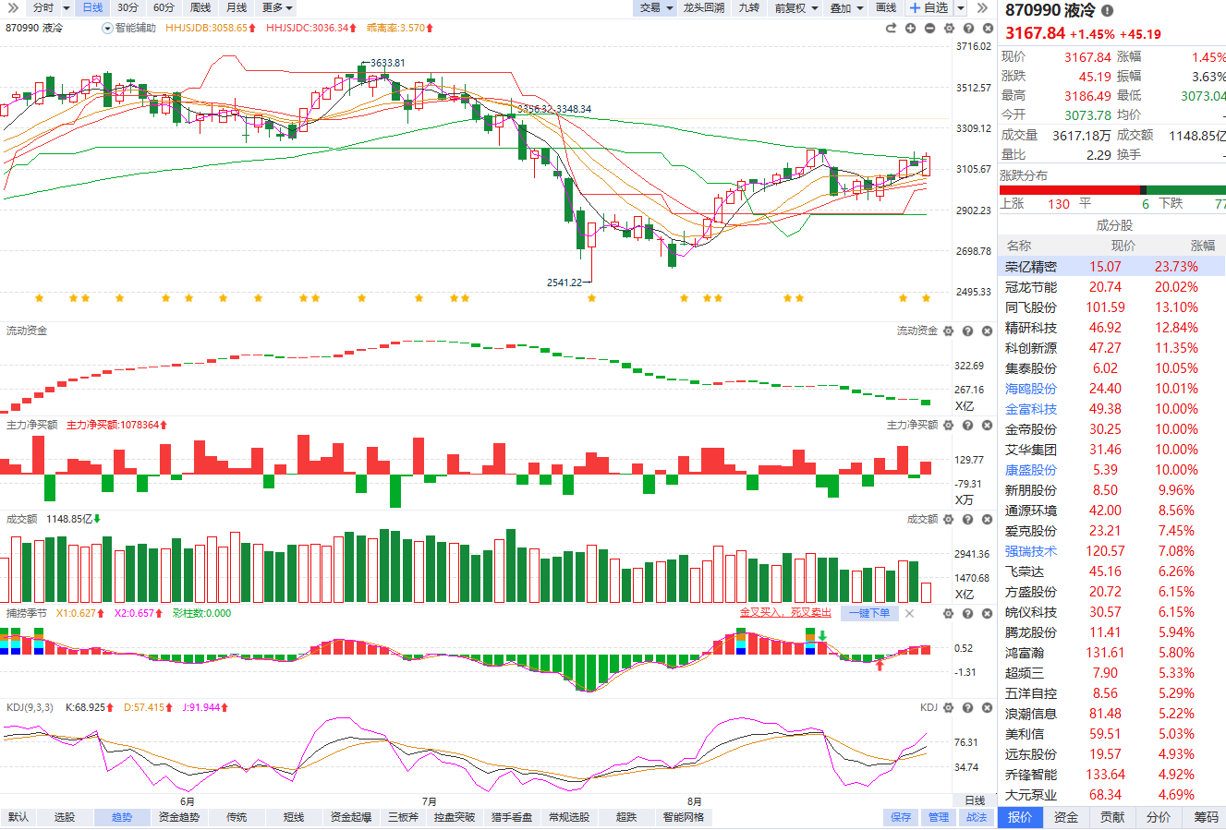
Task: Open the 更多 period dropdown
Action: pyautogui.click(x=277, y=7)
